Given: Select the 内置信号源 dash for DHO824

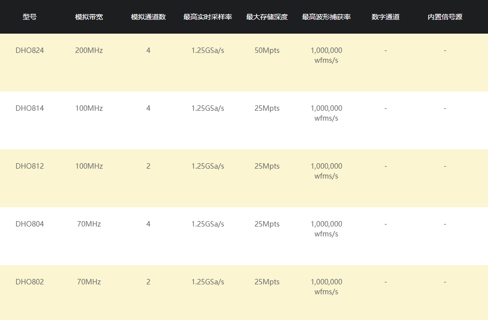Looking at the screenshot, I should [445, 51].
